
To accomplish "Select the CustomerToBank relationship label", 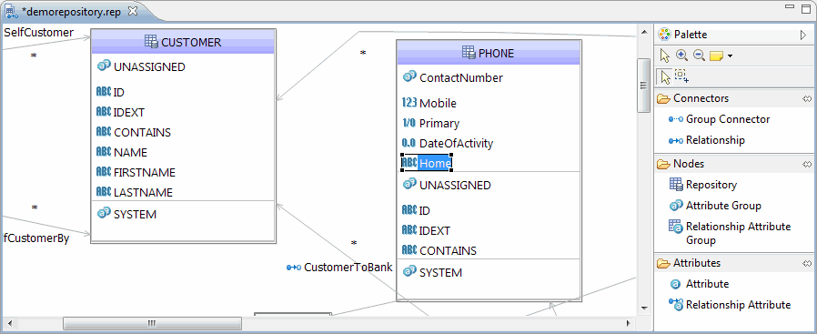I will tap(339, 268).
